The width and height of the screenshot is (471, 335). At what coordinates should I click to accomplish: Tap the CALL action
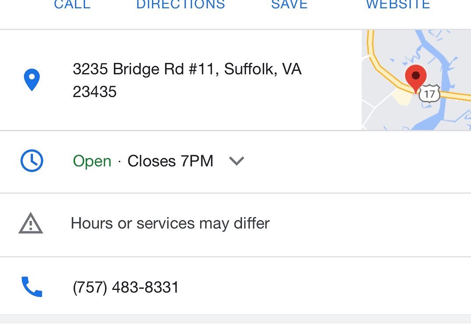[72, 5]
